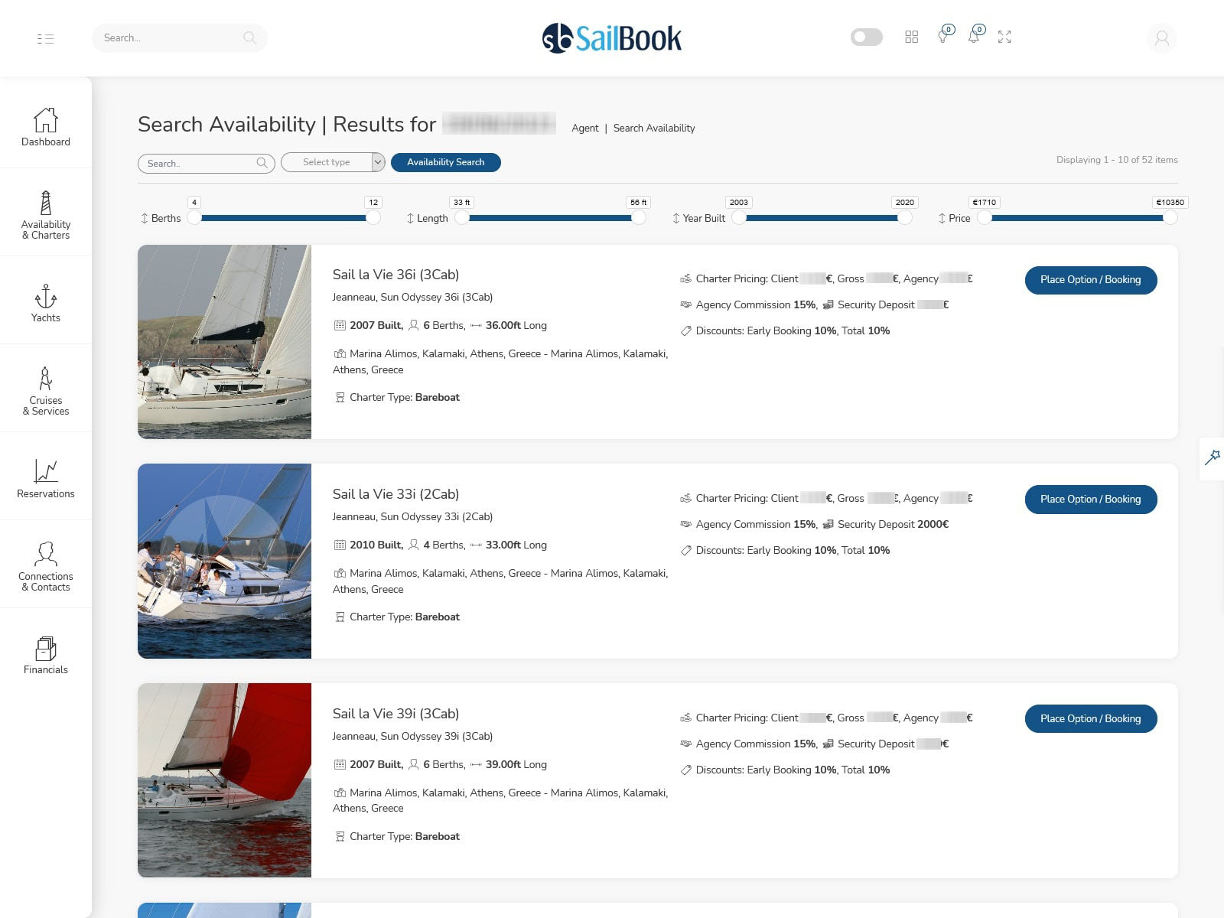
Task: Click the results filter Search field
Action: coord(199,163)
